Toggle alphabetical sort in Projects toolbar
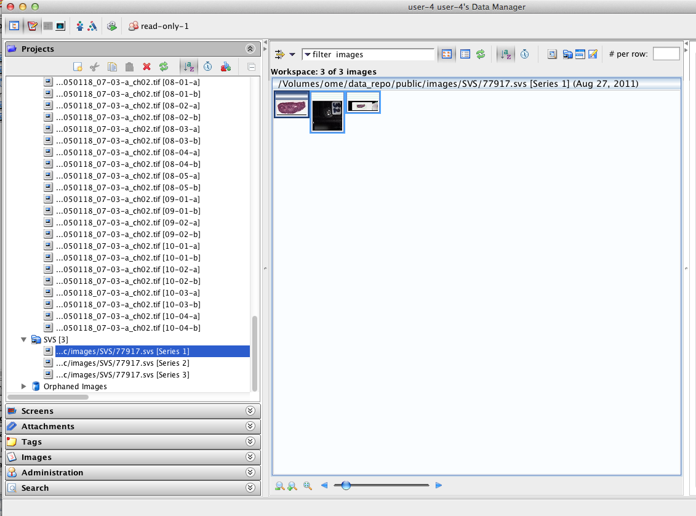 point(189,67)
